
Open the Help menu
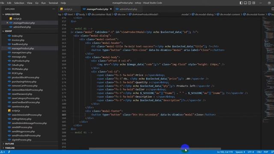tap(63, 3)
